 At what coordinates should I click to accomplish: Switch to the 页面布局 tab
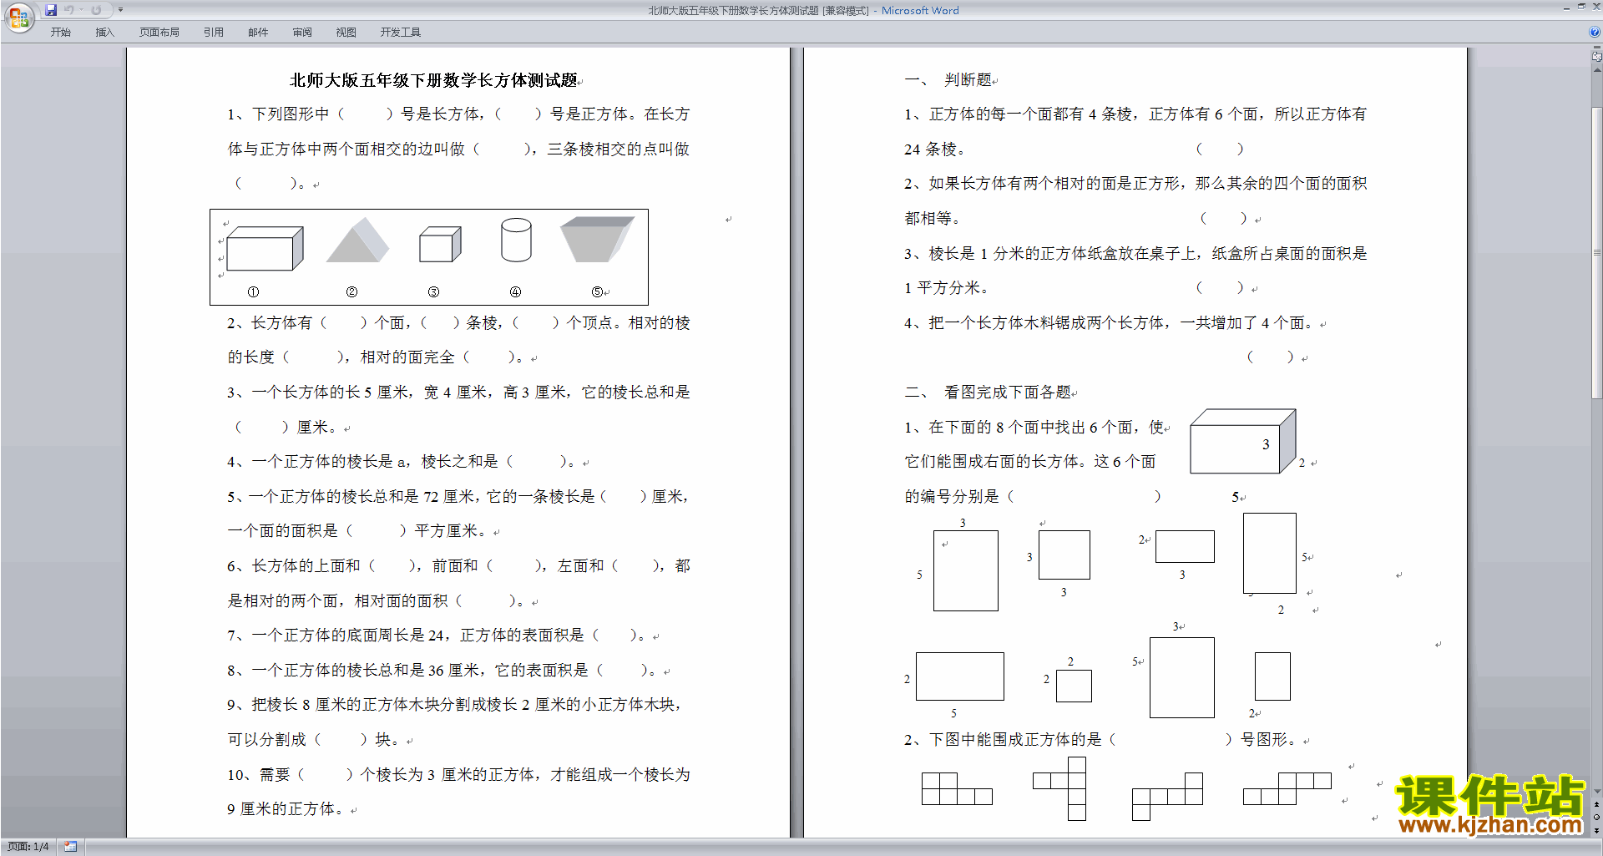159,33
